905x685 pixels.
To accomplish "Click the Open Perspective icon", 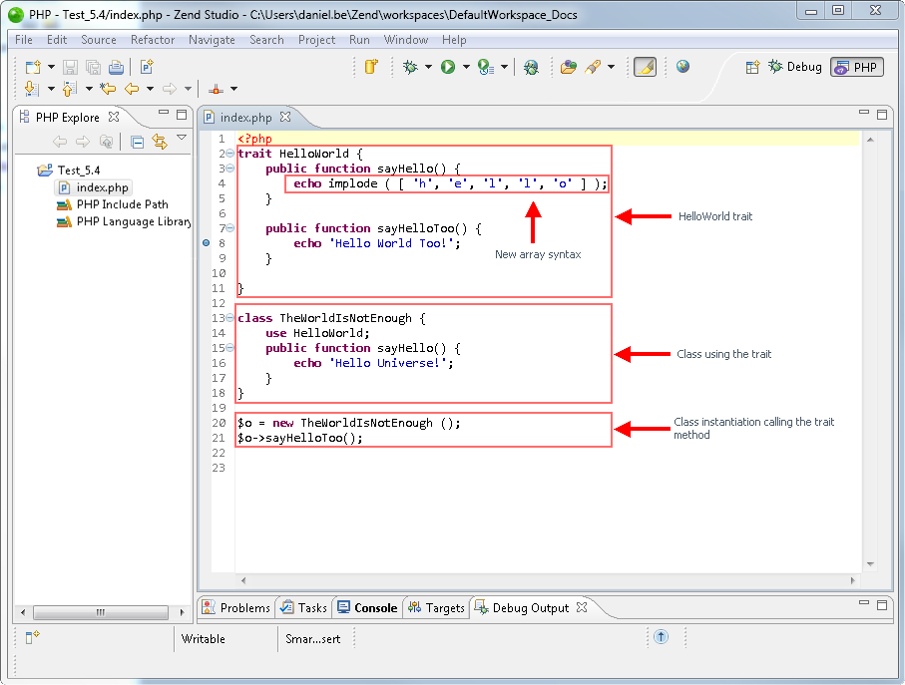I will click(754, 67).
